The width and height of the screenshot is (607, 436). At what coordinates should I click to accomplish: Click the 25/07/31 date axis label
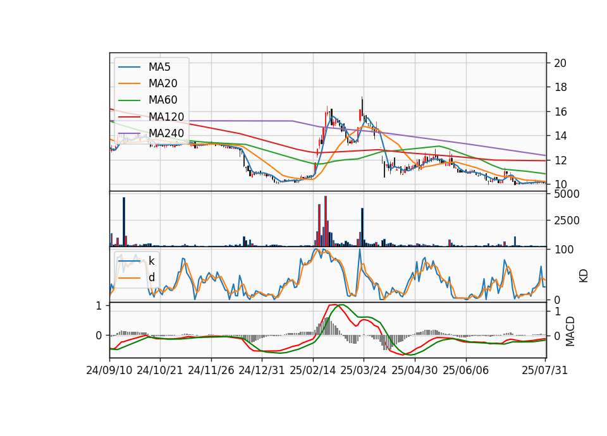[544, 370]
